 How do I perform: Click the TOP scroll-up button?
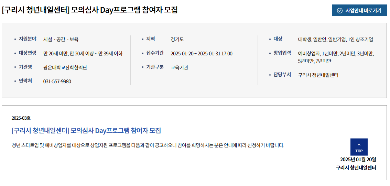(x=359, y=147)
